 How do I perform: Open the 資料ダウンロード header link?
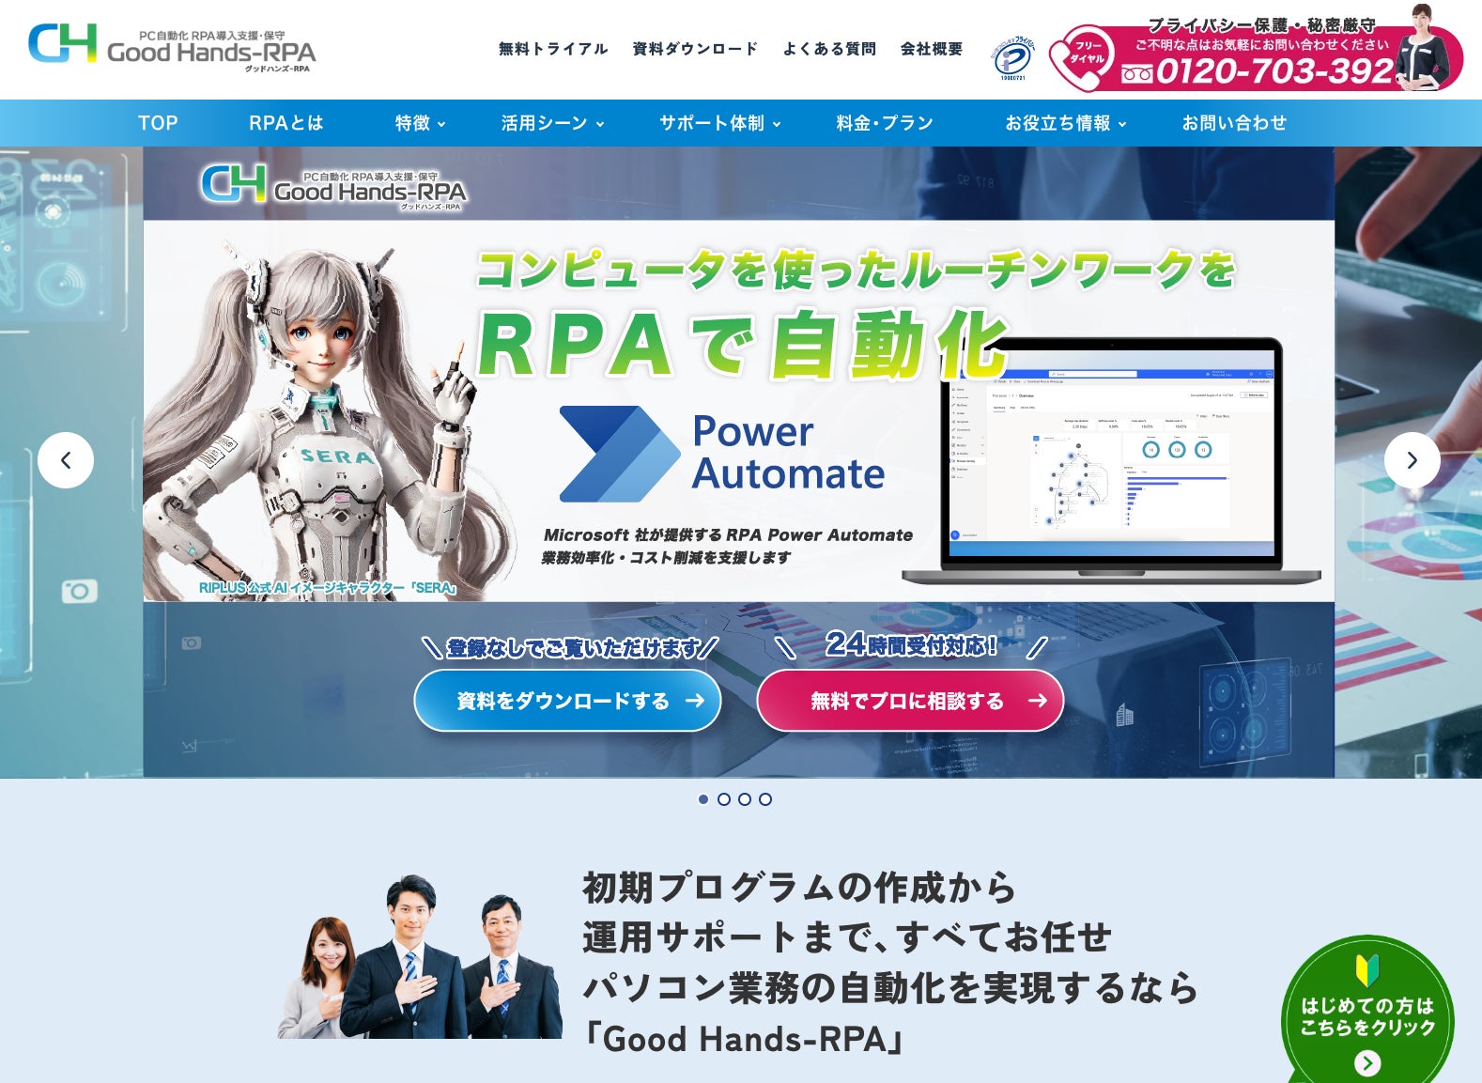[695, 49]
